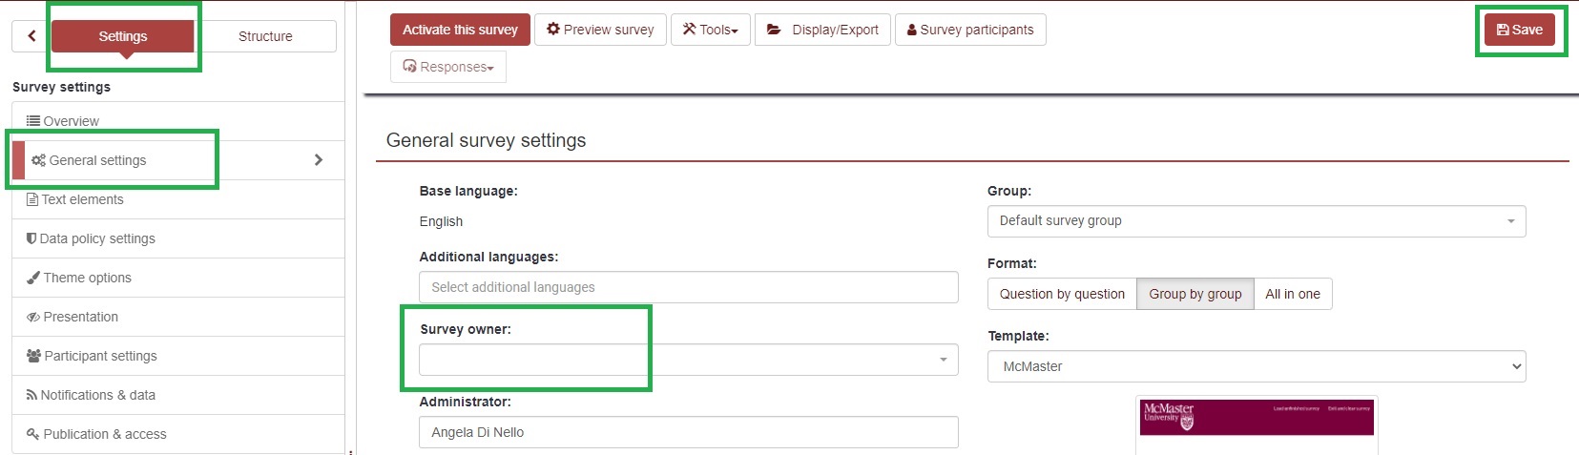Click the McMaster template preview thumbnail

click(x=1256, y=418)
